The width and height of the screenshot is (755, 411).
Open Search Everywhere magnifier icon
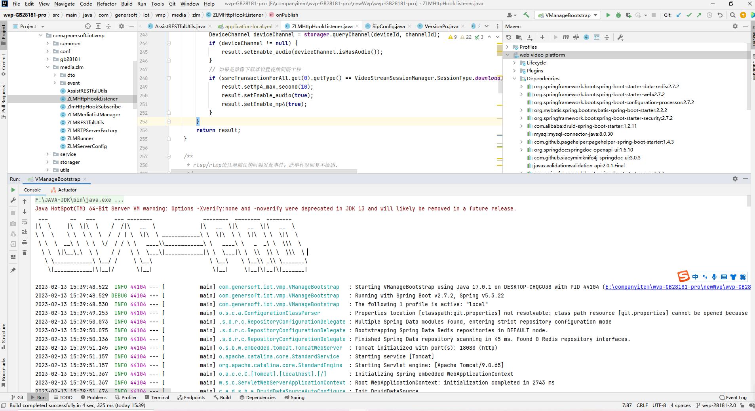point(732,15)
